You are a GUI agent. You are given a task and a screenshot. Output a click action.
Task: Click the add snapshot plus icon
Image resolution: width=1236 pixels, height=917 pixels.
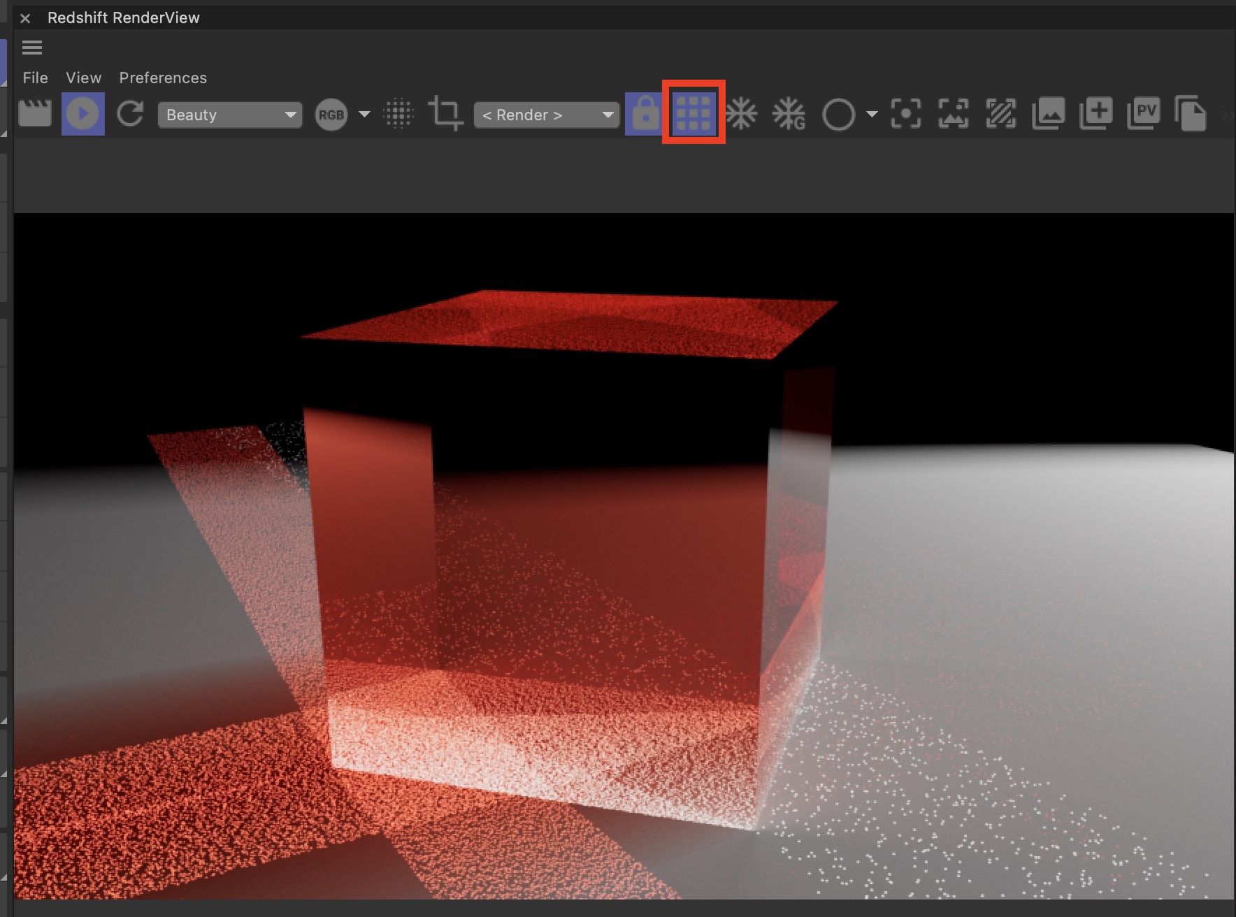[x=1095, y=114]
